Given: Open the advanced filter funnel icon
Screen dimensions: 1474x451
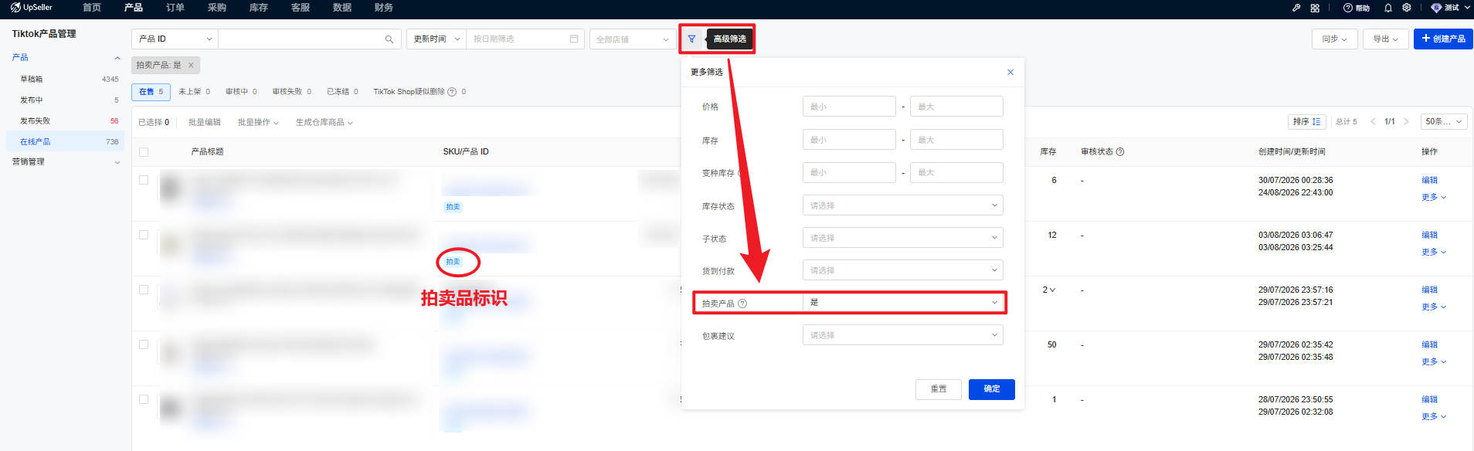Looking at the screenshot, I should 691,39.
